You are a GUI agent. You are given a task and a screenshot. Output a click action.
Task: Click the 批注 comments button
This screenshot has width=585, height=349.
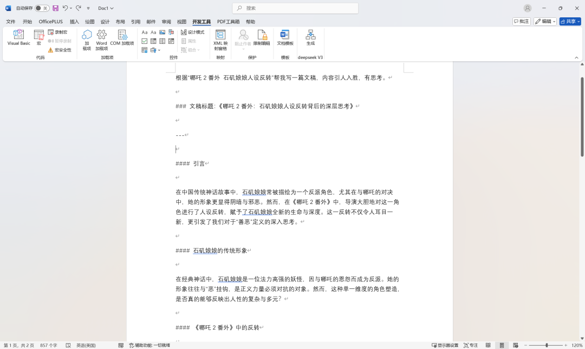coord(521,22)
